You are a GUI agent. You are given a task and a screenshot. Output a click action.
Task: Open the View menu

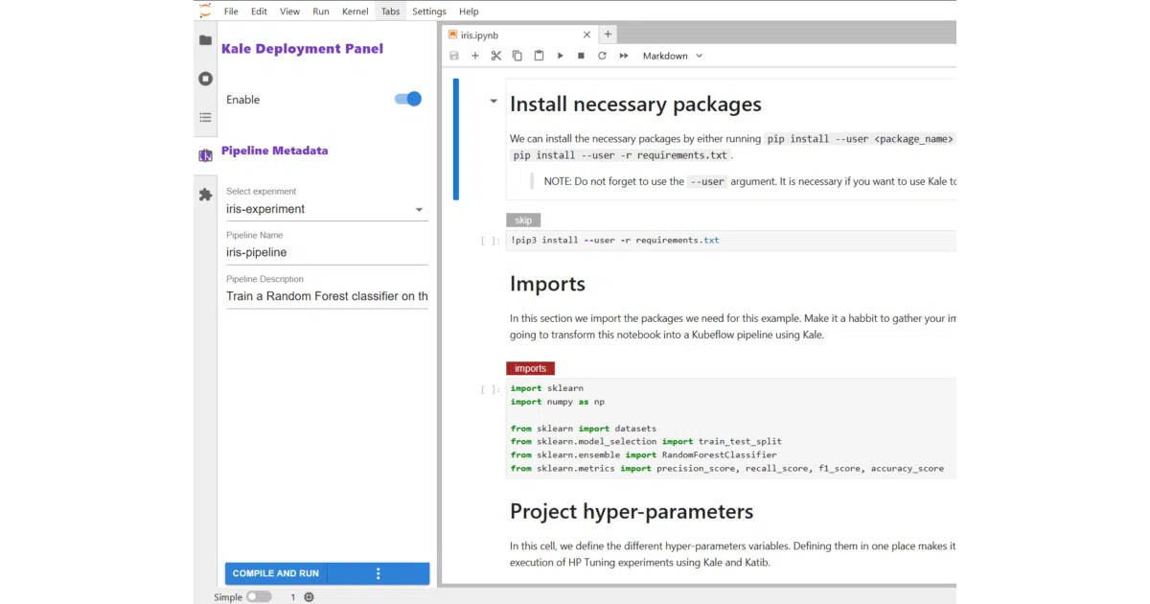[289, 12]
